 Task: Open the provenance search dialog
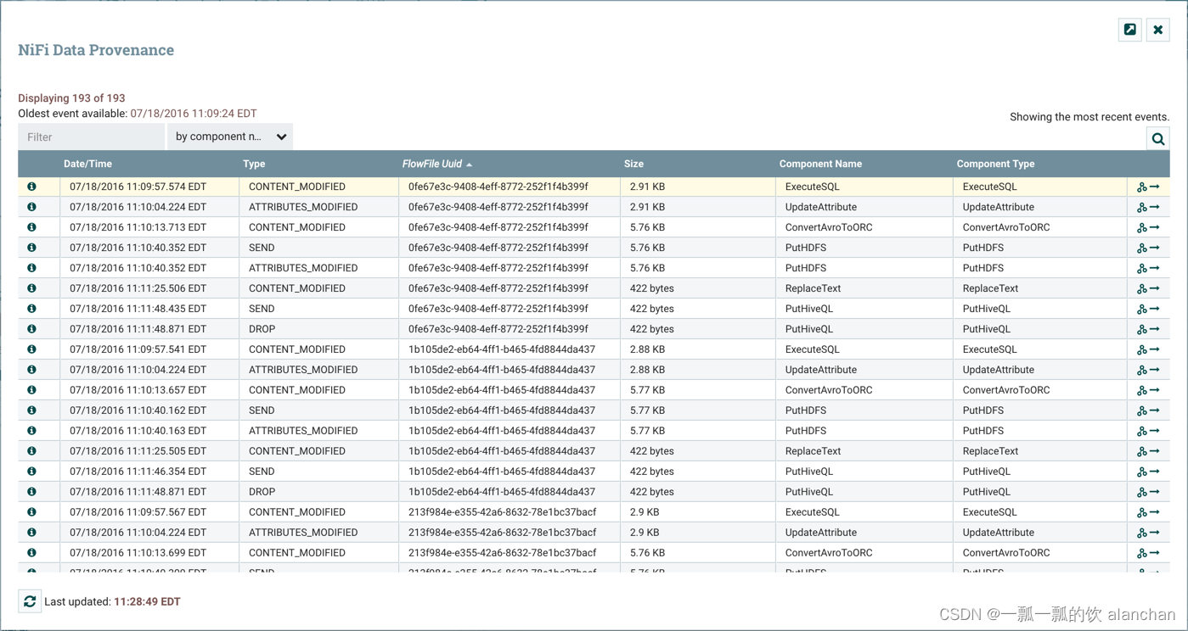pyautogui.click(x=1157, y=138)
